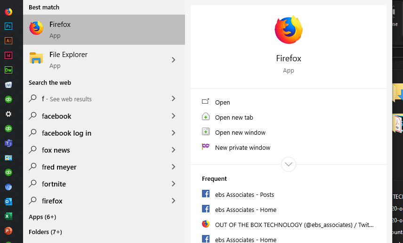The image size is (403, 243).
Task: Open PowerPoint from the taskbar
Action: point(8,231)
